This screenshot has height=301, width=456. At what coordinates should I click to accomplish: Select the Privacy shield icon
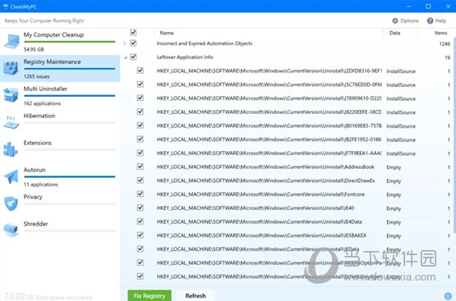pyautogui.click(x=11, y=203)
